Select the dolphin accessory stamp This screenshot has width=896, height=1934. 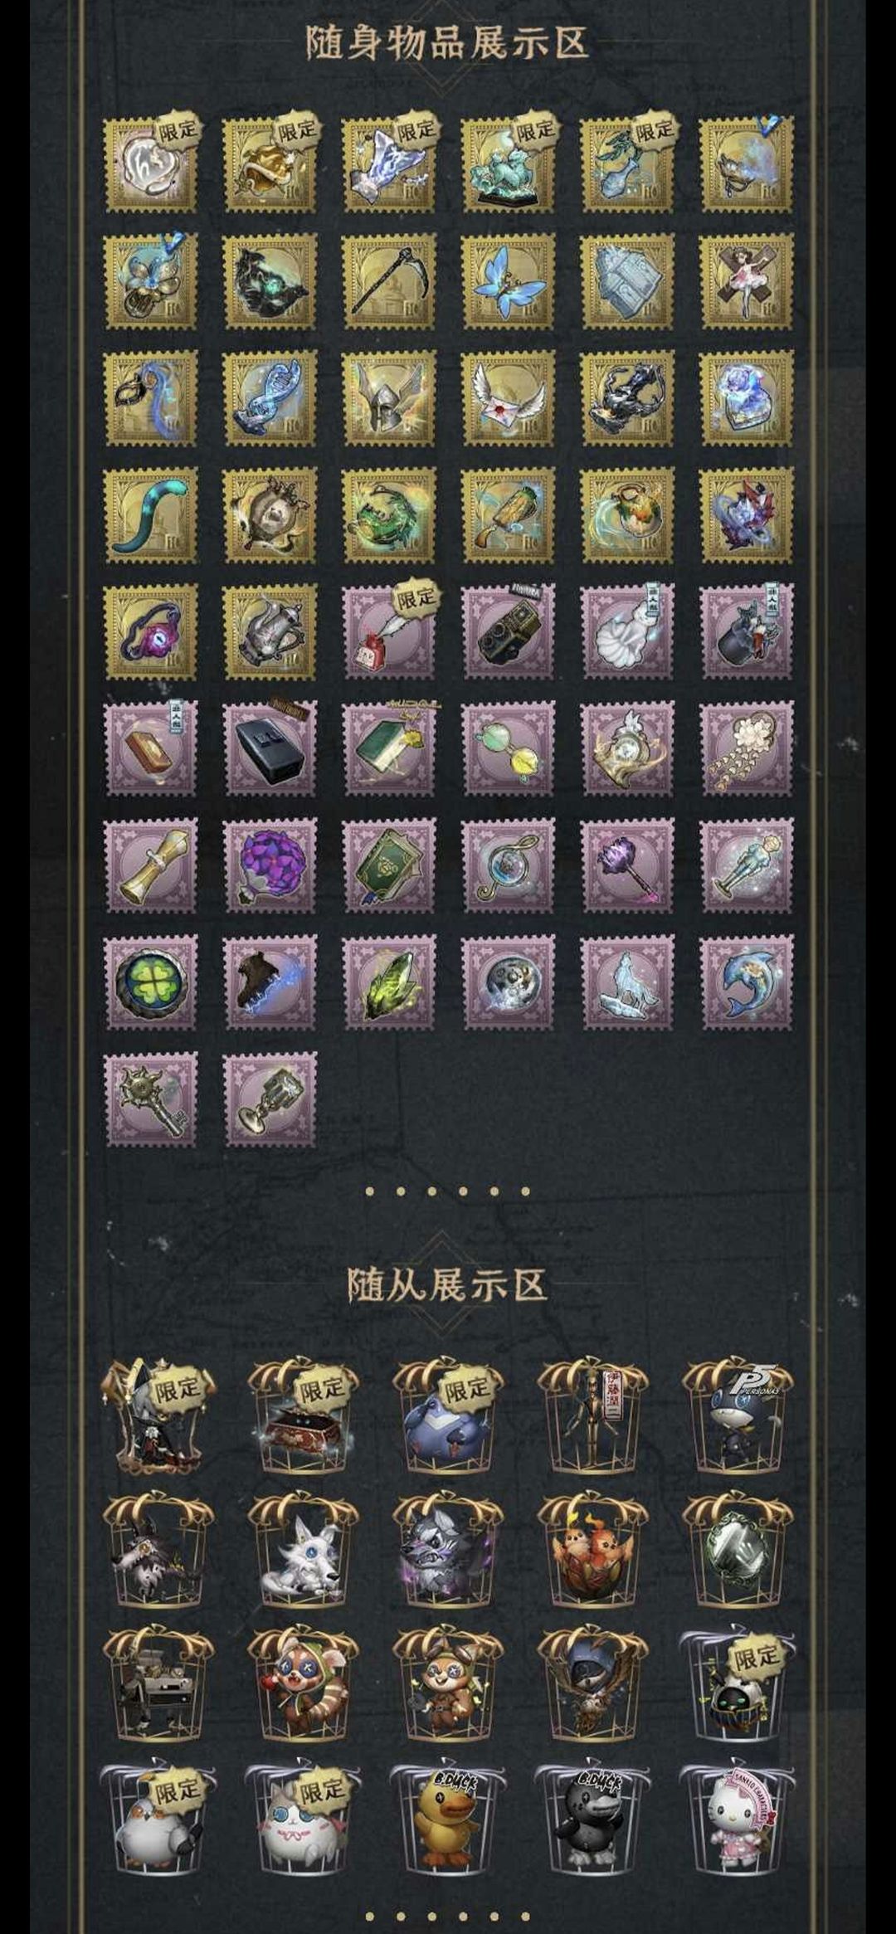coord(747,982)
